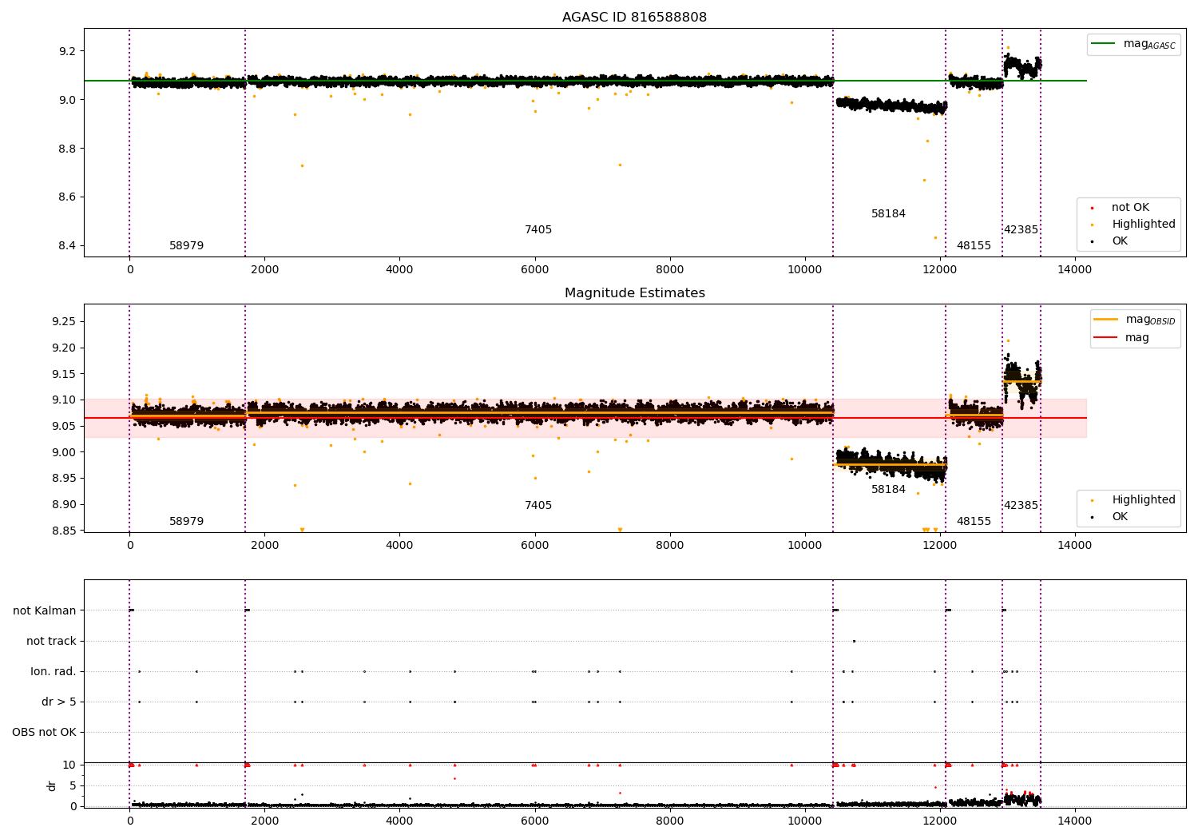Viewport: 1198px width, 839px height.
Task: Click the Magnitude Estimates title
Action: tap(634, 293)
